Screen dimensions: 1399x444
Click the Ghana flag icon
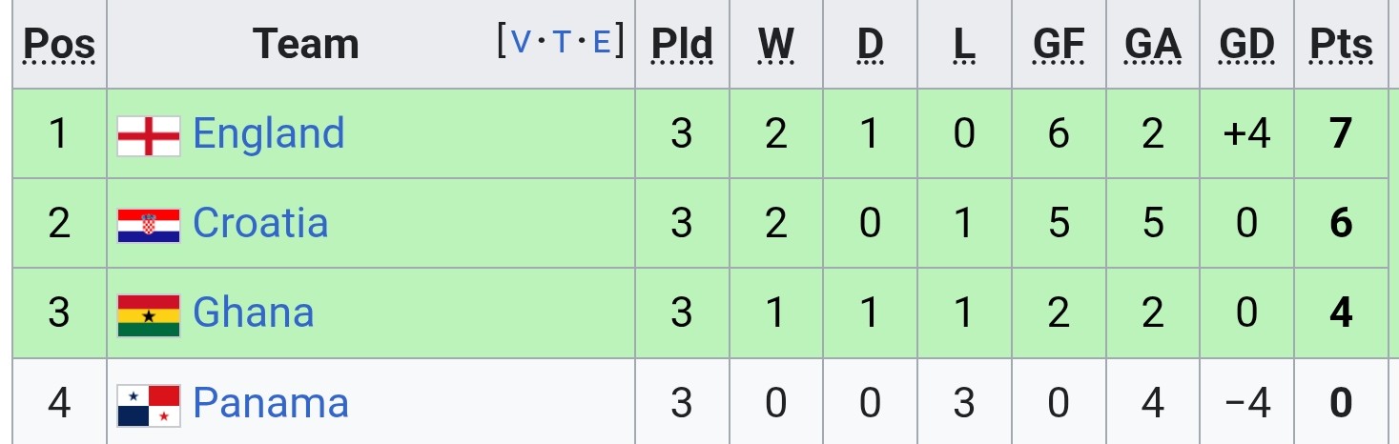click(149, 315)
